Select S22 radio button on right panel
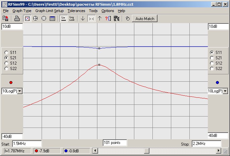 [212, 69]
